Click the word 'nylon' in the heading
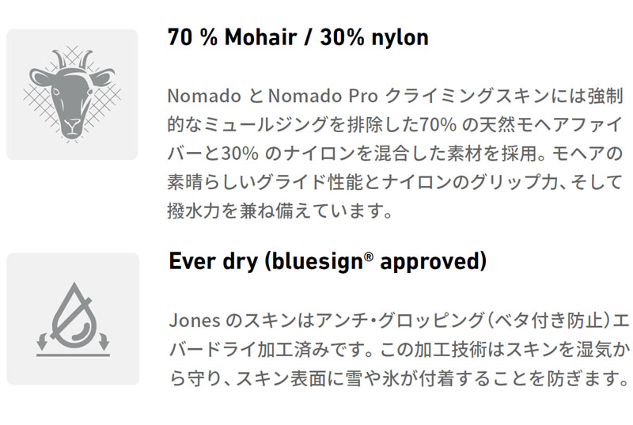The height and width of the screenshot is (425, 633). (x=400, y=39)
